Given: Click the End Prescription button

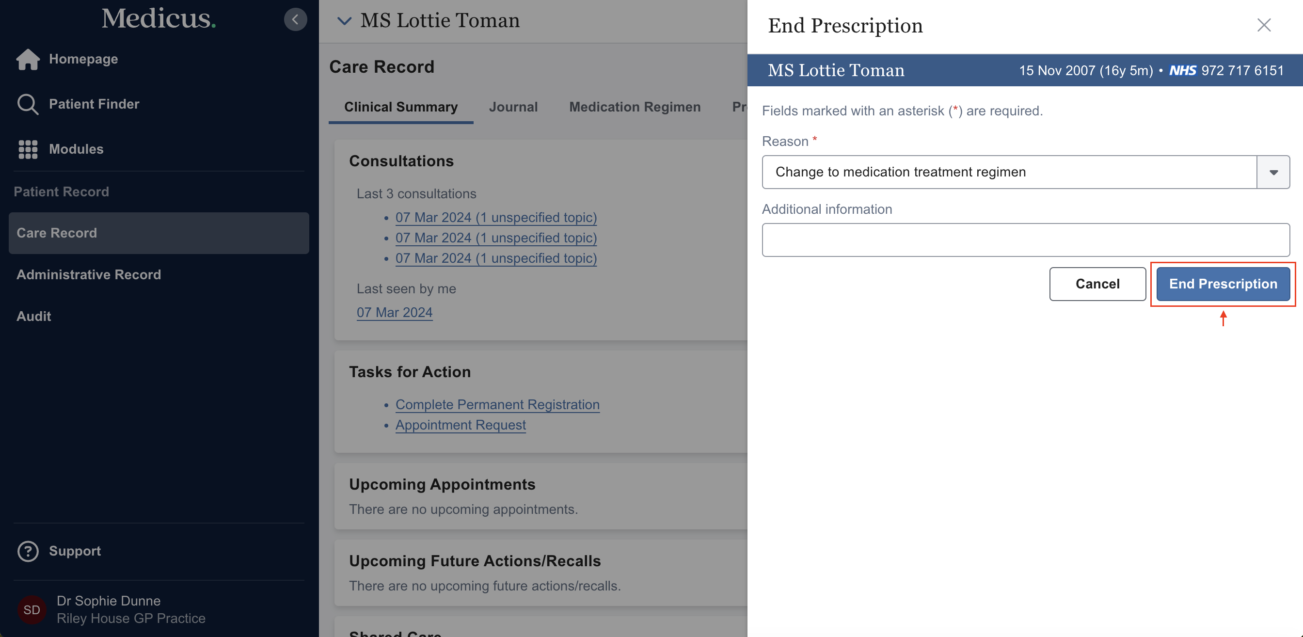Looking at the screenshot, I should [1223, 284].
